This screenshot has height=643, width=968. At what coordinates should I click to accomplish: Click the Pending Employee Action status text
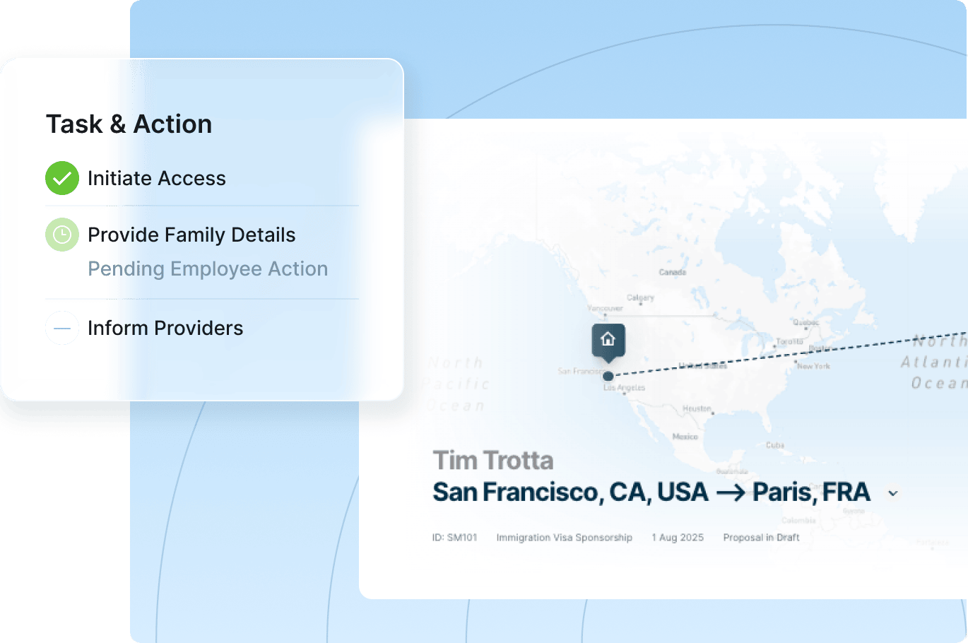tap(208, 269)
